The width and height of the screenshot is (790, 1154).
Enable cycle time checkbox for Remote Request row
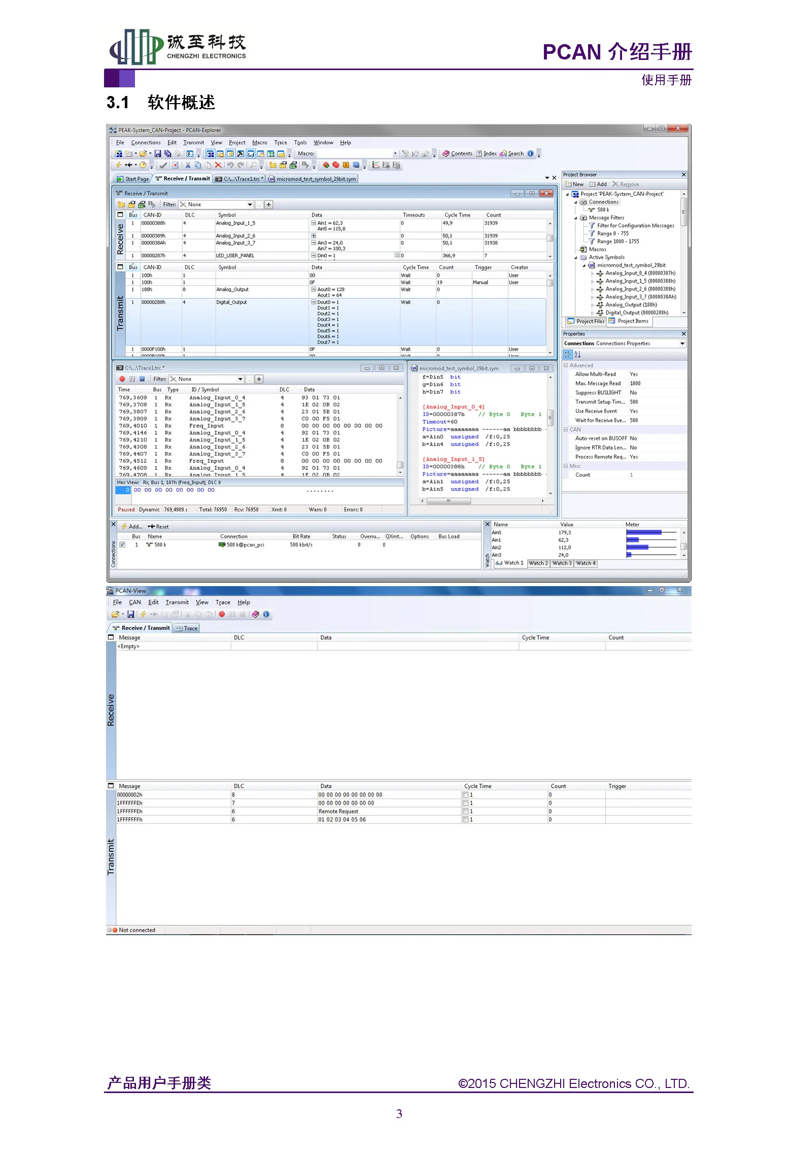tap(465, 812)
